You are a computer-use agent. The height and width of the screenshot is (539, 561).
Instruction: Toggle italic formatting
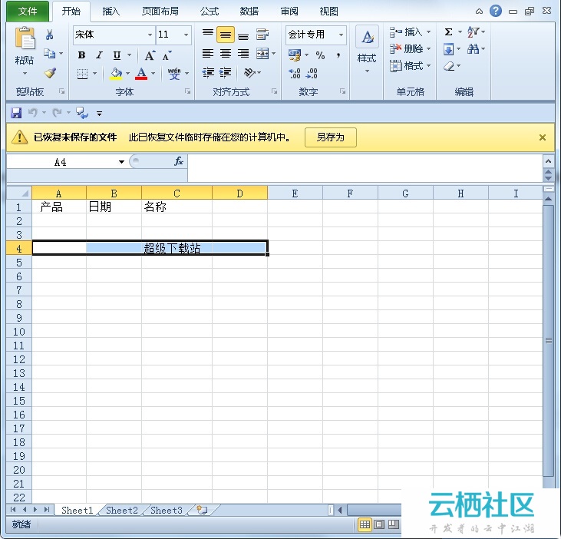coord(99,55)
